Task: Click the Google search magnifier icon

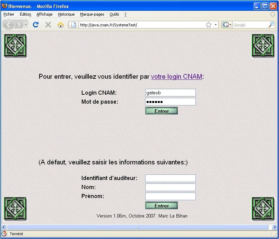Action: 271,25
